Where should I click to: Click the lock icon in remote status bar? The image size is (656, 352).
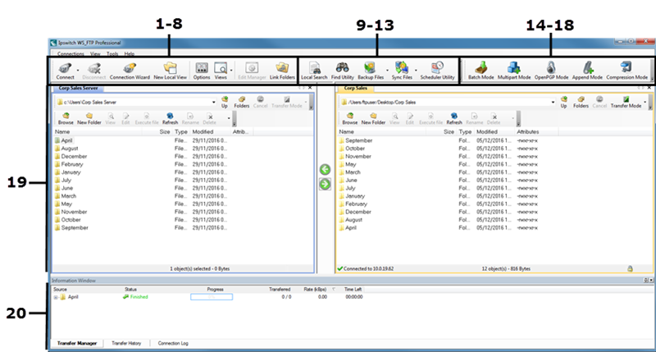(x=630, y=268)
